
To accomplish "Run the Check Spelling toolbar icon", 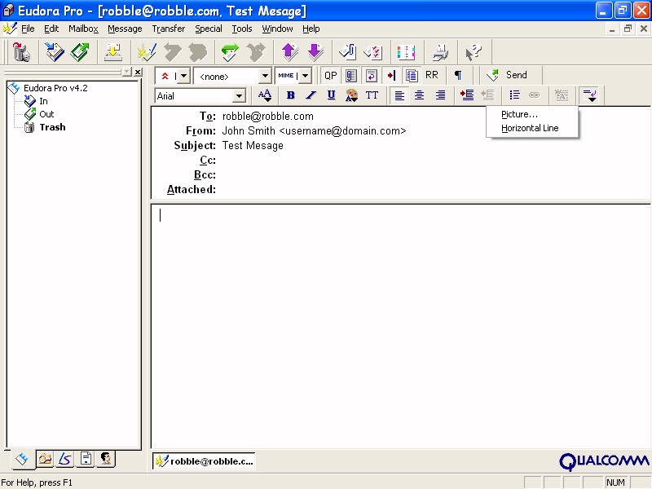I will (373, 52).
